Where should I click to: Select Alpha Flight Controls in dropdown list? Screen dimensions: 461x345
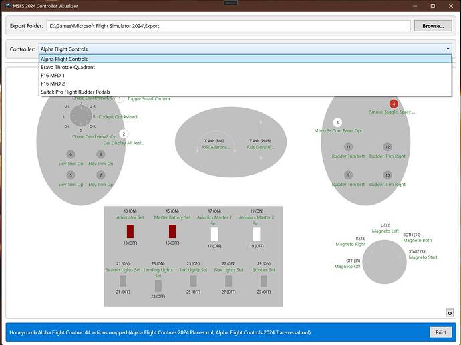tap(245, 59)
